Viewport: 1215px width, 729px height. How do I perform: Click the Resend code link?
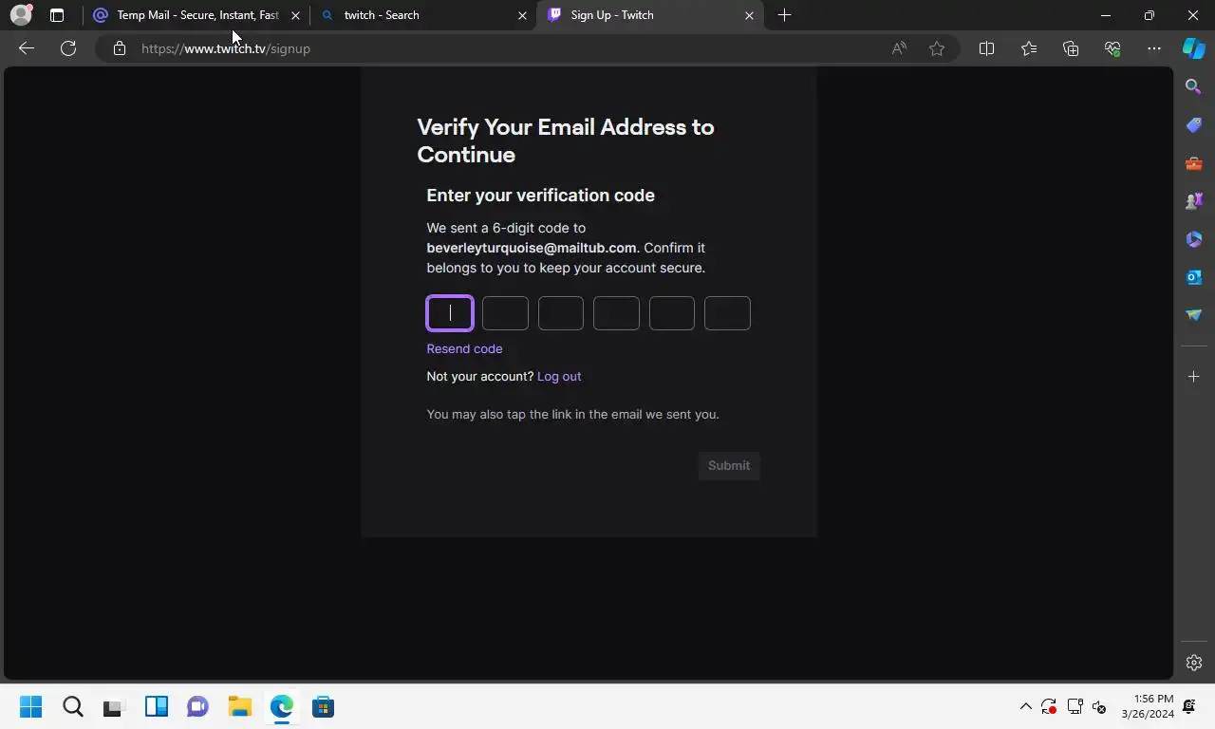point(464,348)
